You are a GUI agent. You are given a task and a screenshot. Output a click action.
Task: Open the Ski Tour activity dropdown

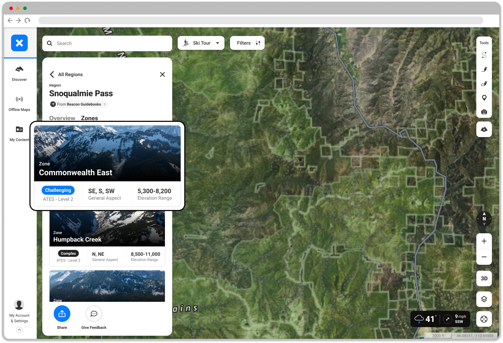(201, 43)
